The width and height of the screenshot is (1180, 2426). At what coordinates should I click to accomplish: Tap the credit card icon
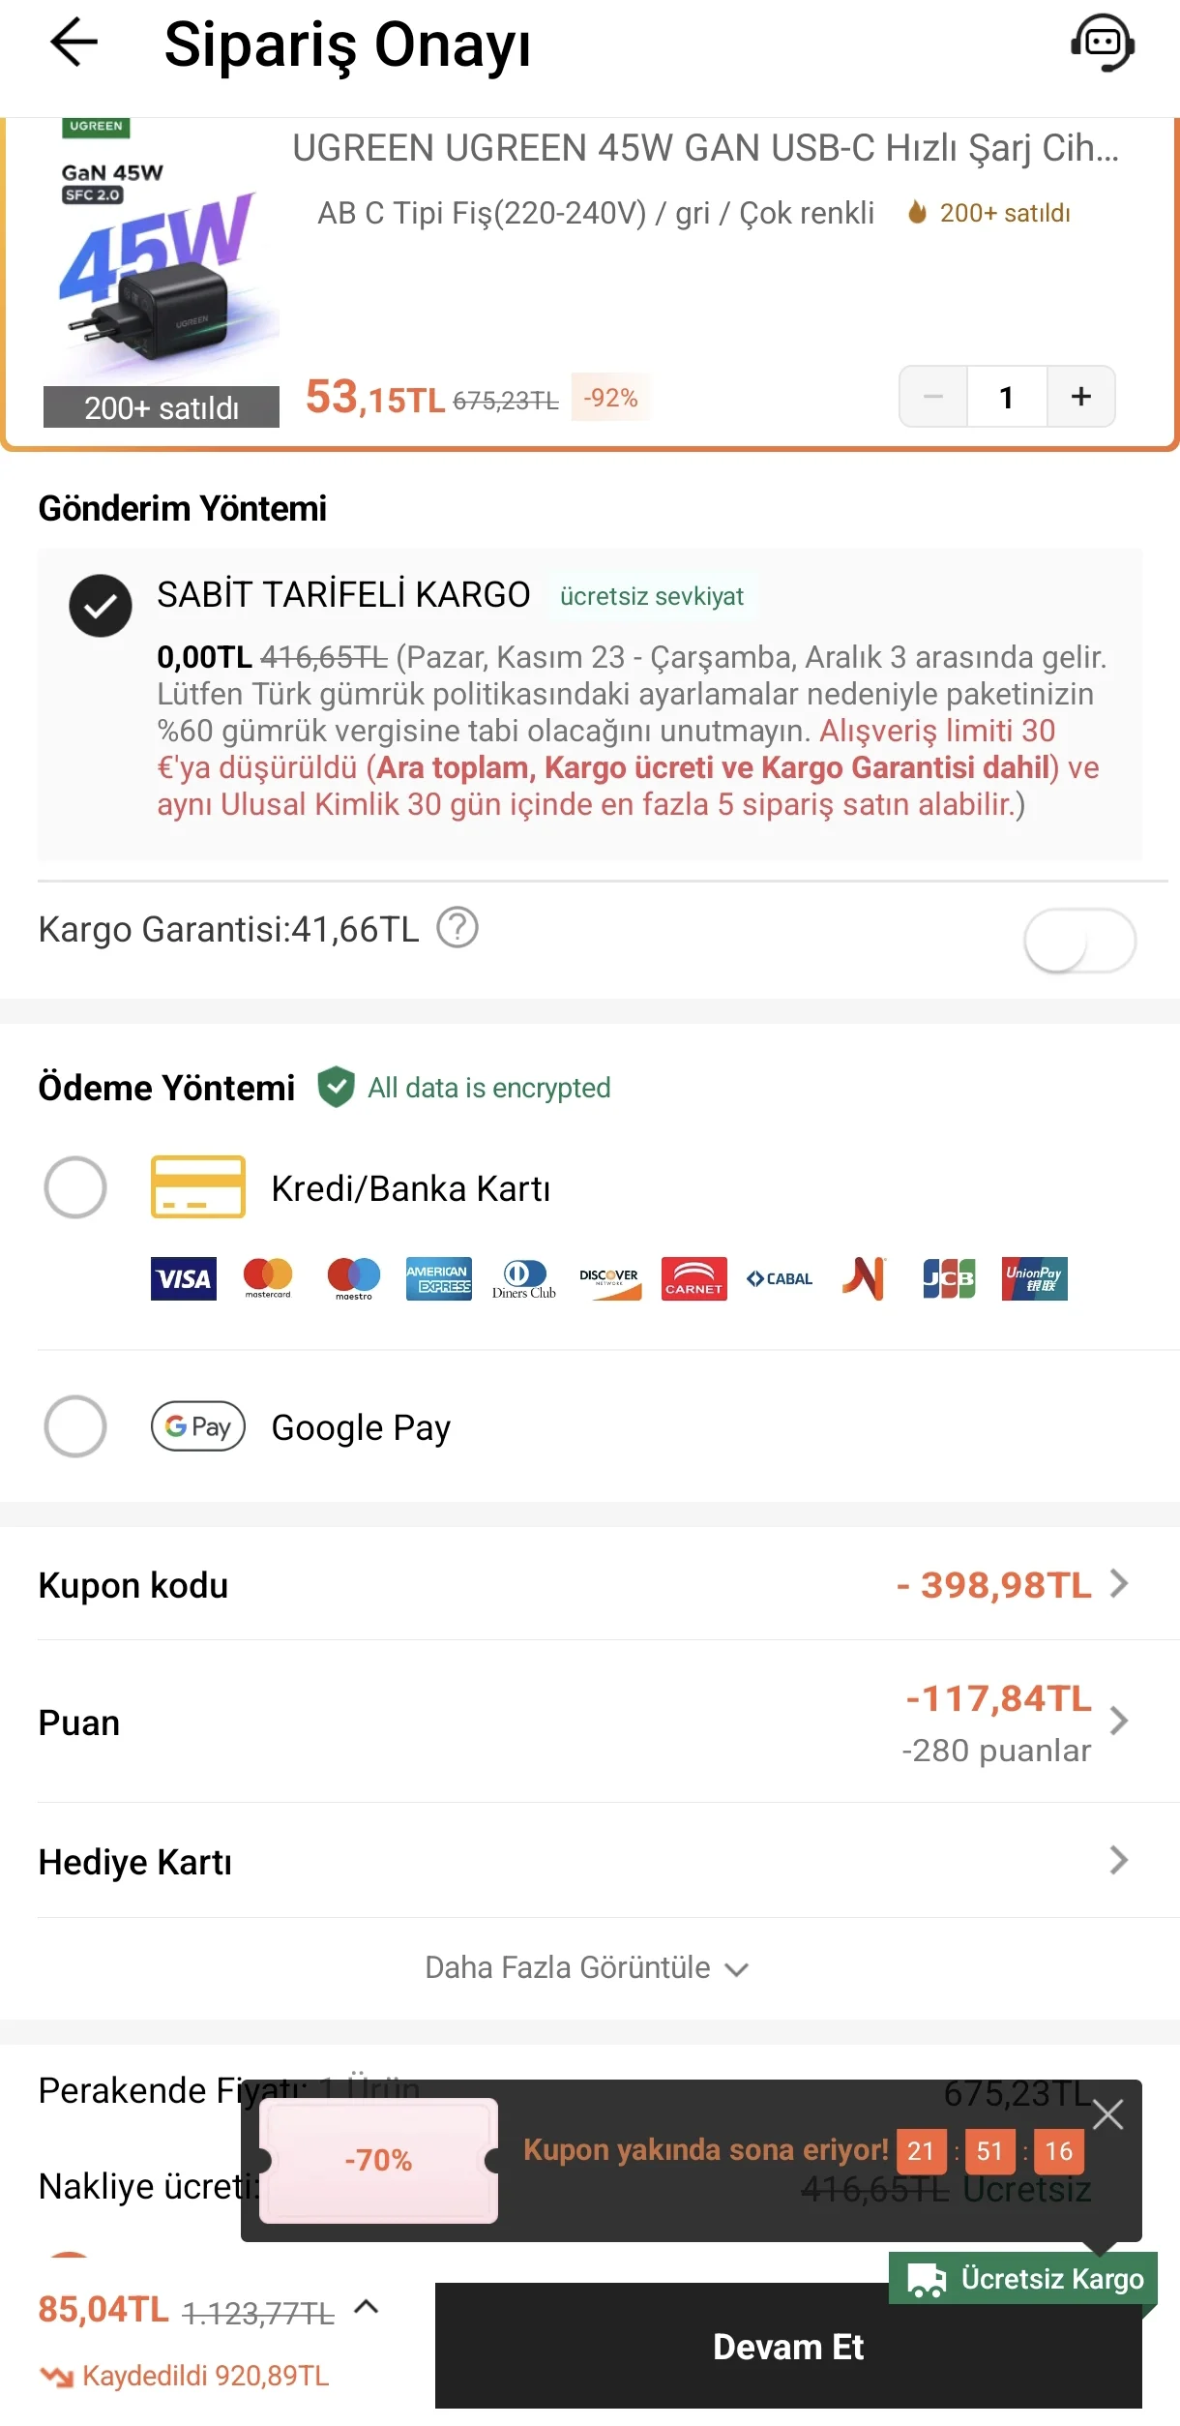click(x=198, y=1186)
